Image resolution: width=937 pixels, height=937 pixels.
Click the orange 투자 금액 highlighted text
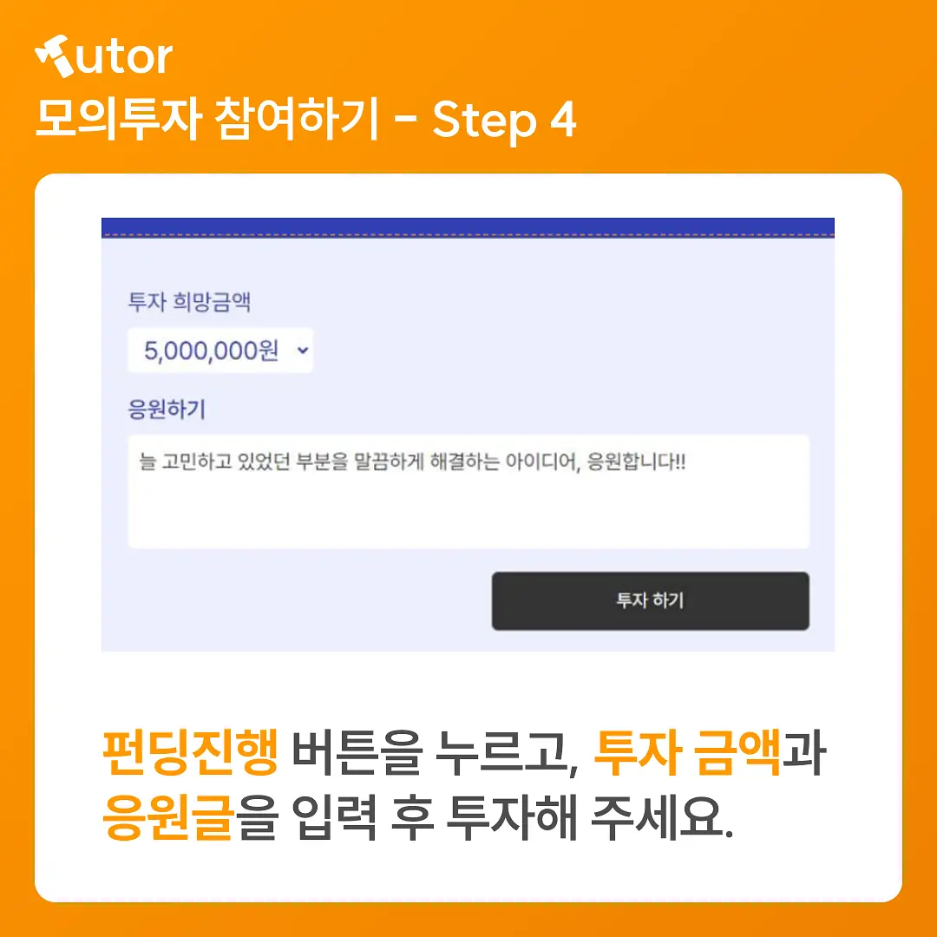point(688,752)
